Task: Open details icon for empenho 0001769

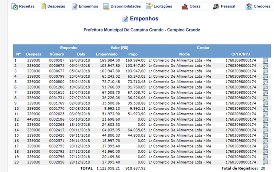Action: 265,103
